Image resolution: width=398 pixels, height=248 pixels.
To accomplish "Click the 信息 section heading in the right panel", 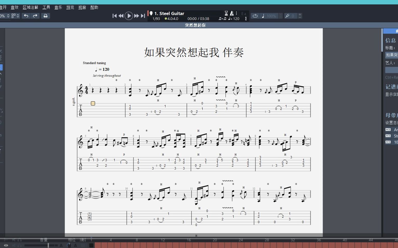I will pyautogui.click(x=391, y=40).
